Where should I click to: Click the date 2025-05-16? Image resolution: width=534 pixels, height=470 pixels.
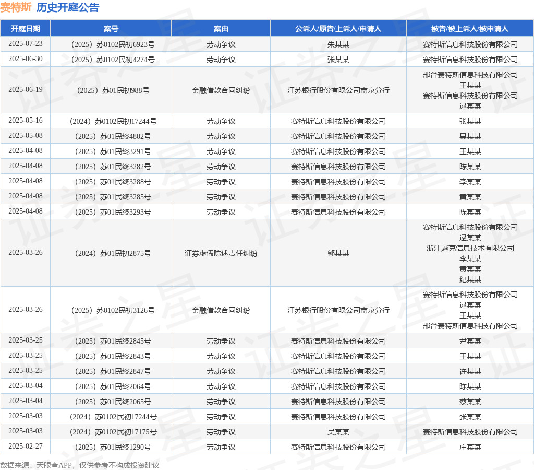coord(26,121)
